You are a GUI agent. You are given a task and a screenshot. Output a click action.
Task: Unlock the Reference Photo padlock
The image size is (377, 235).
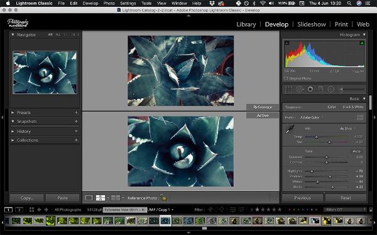pyautogui.click(x=163, y=197)
